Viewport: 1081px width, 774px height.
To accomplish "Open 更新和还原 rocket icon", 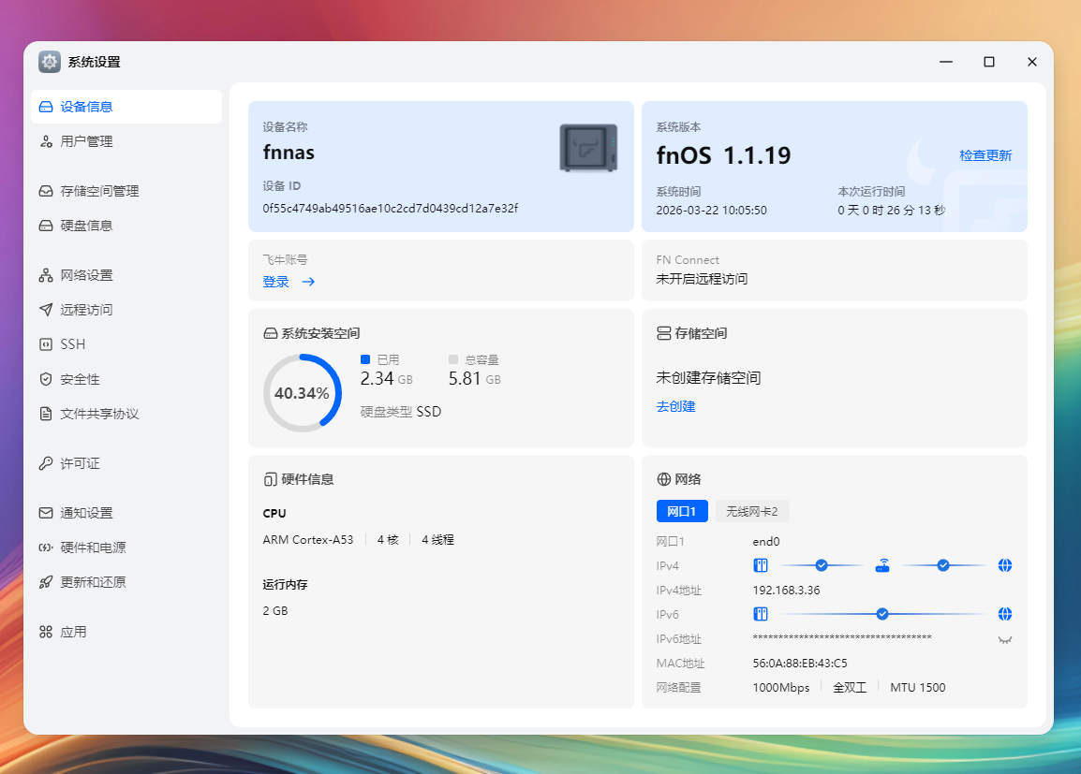I will click(x=46, y=582).
